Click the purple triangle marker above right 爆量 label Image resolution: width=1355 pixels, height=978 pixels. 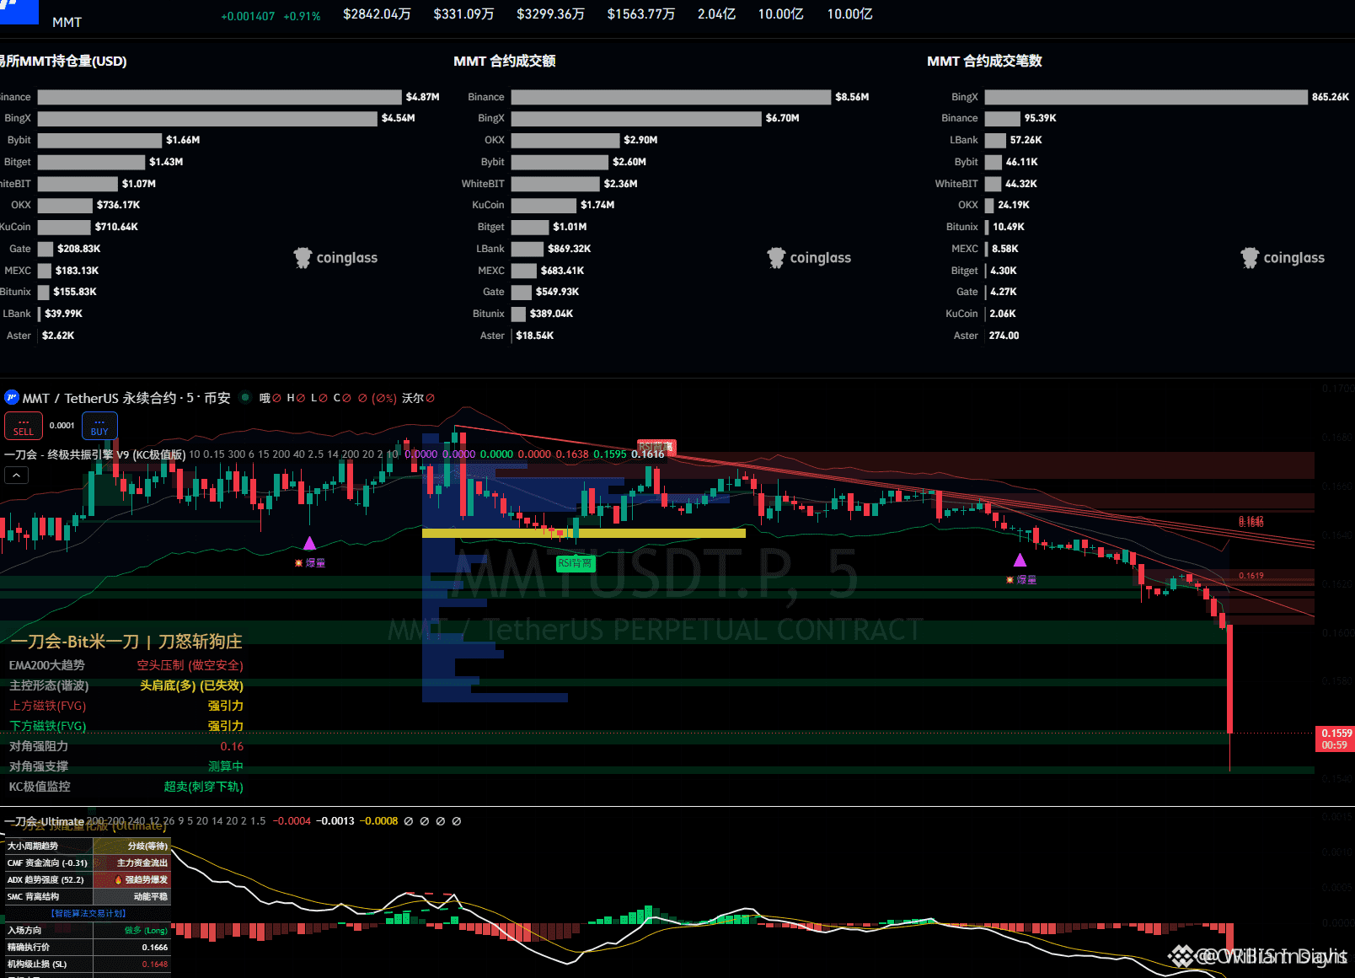point(1020,560)
